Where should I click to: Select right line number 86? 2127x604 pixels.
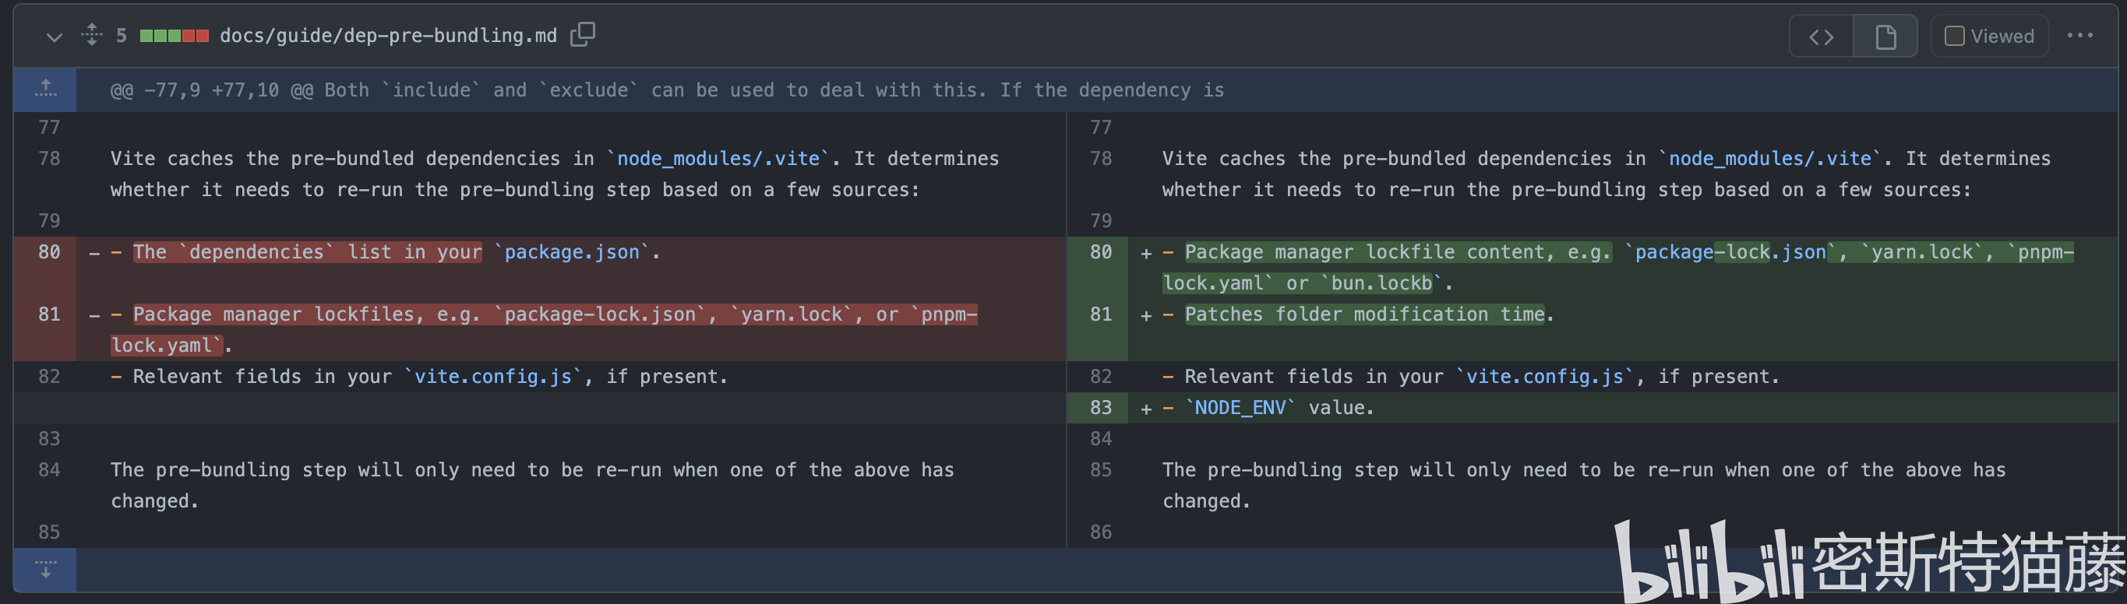[x=1100, y=532]
